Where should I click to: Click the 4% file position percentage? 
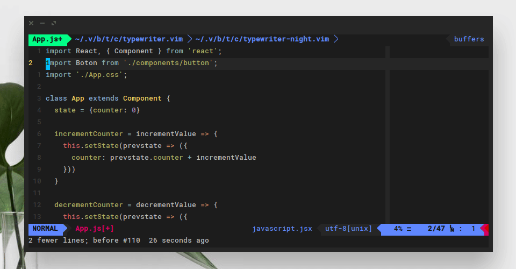click(398, 229)
